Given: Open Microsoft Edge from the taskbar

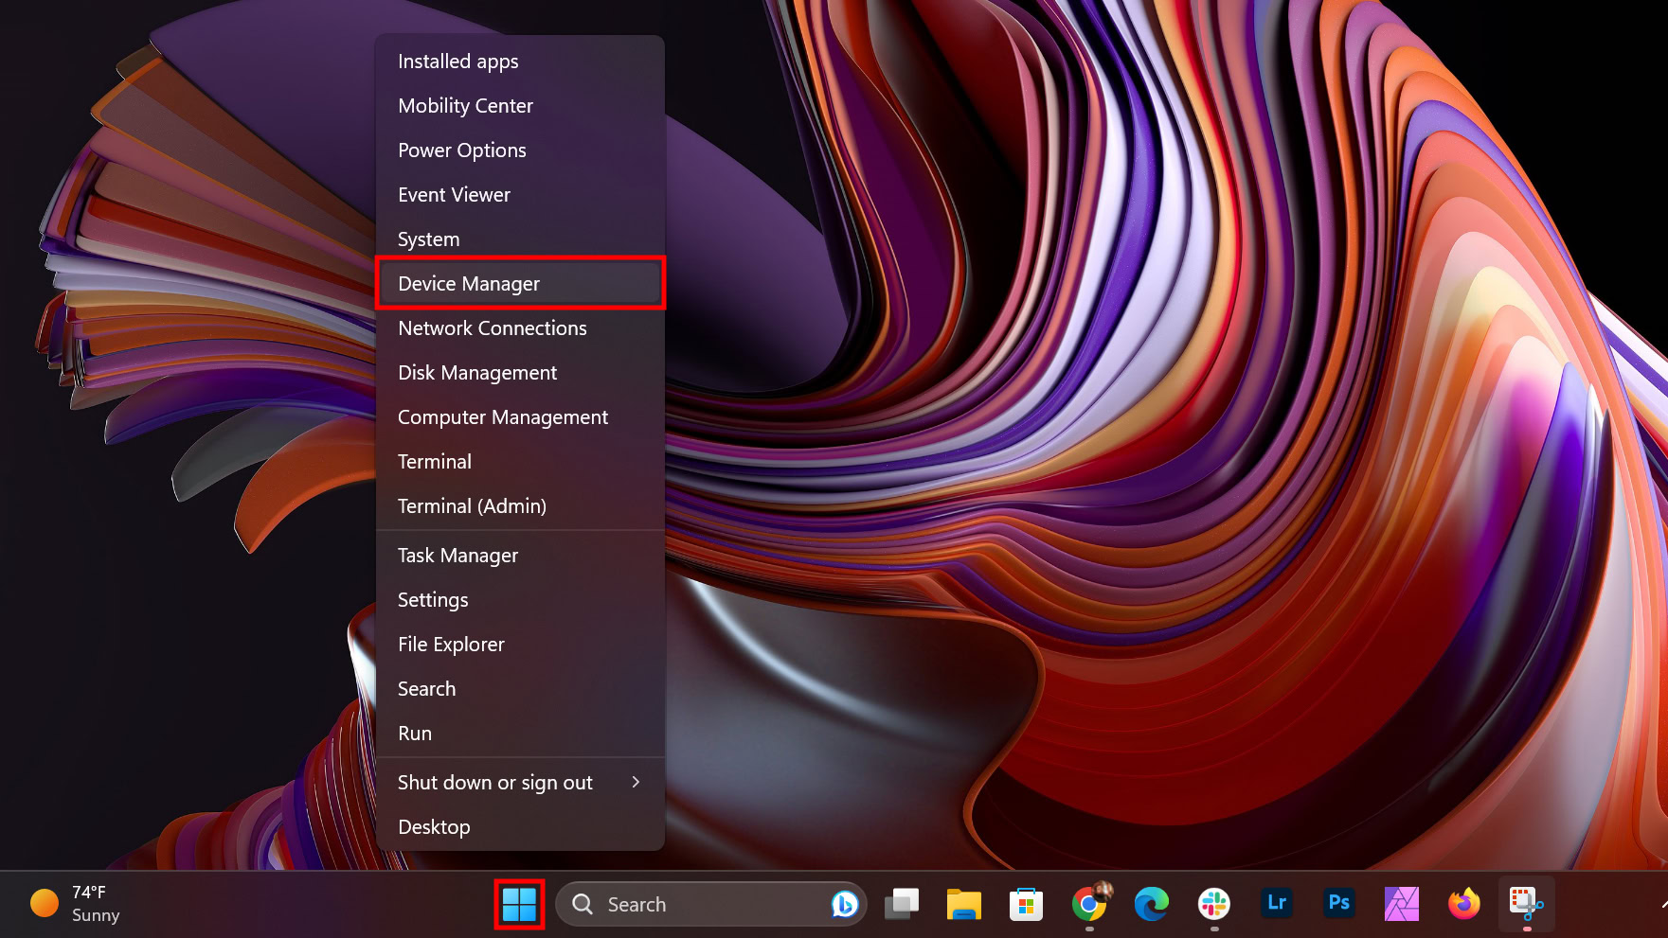Looking at the screenshot, I should coord(1151,905).
